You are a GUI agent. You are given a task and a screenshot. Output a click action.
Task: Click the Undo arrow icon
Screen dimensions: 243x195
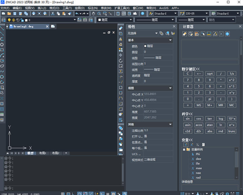coord(77,14)
